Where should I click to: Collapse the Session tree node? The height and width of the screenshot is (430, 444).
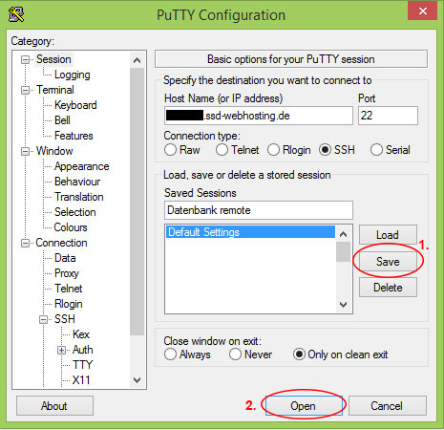pos(25,59)
